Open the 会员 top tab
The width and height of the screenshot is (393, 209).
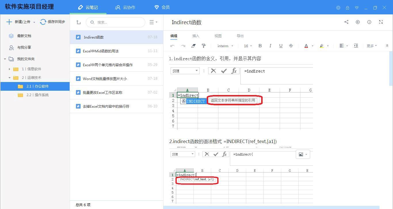point(162,7)
